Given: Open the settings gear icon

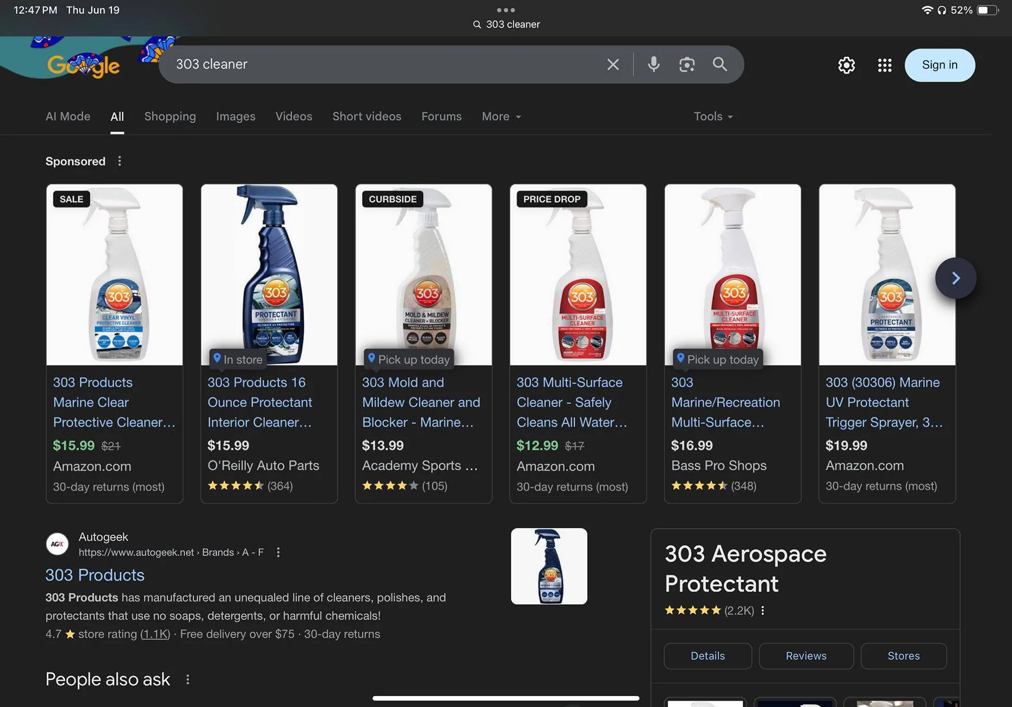Looking at the screenshot, I should (846, 65).
